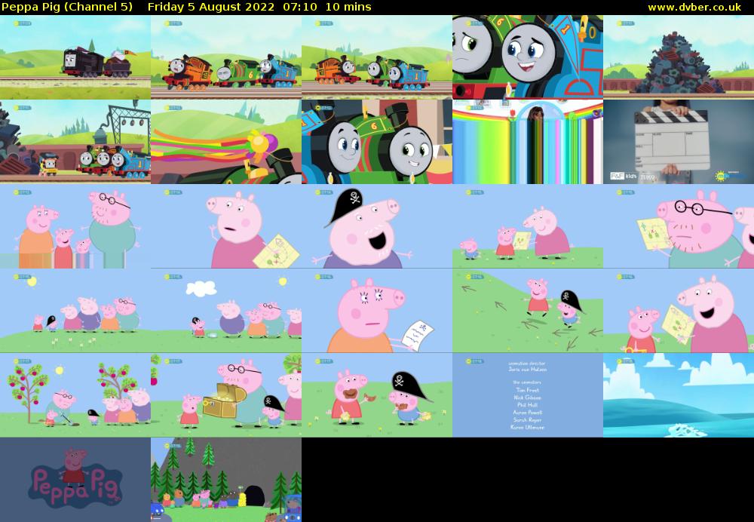Screen dimensions: 754x522
Task: Open the end credits animators list thumbnail
Action: [x=528, y=395]
